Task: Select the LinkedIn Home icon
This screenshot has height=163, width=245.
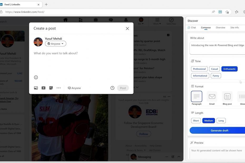Action: click(x=65, y=20)
